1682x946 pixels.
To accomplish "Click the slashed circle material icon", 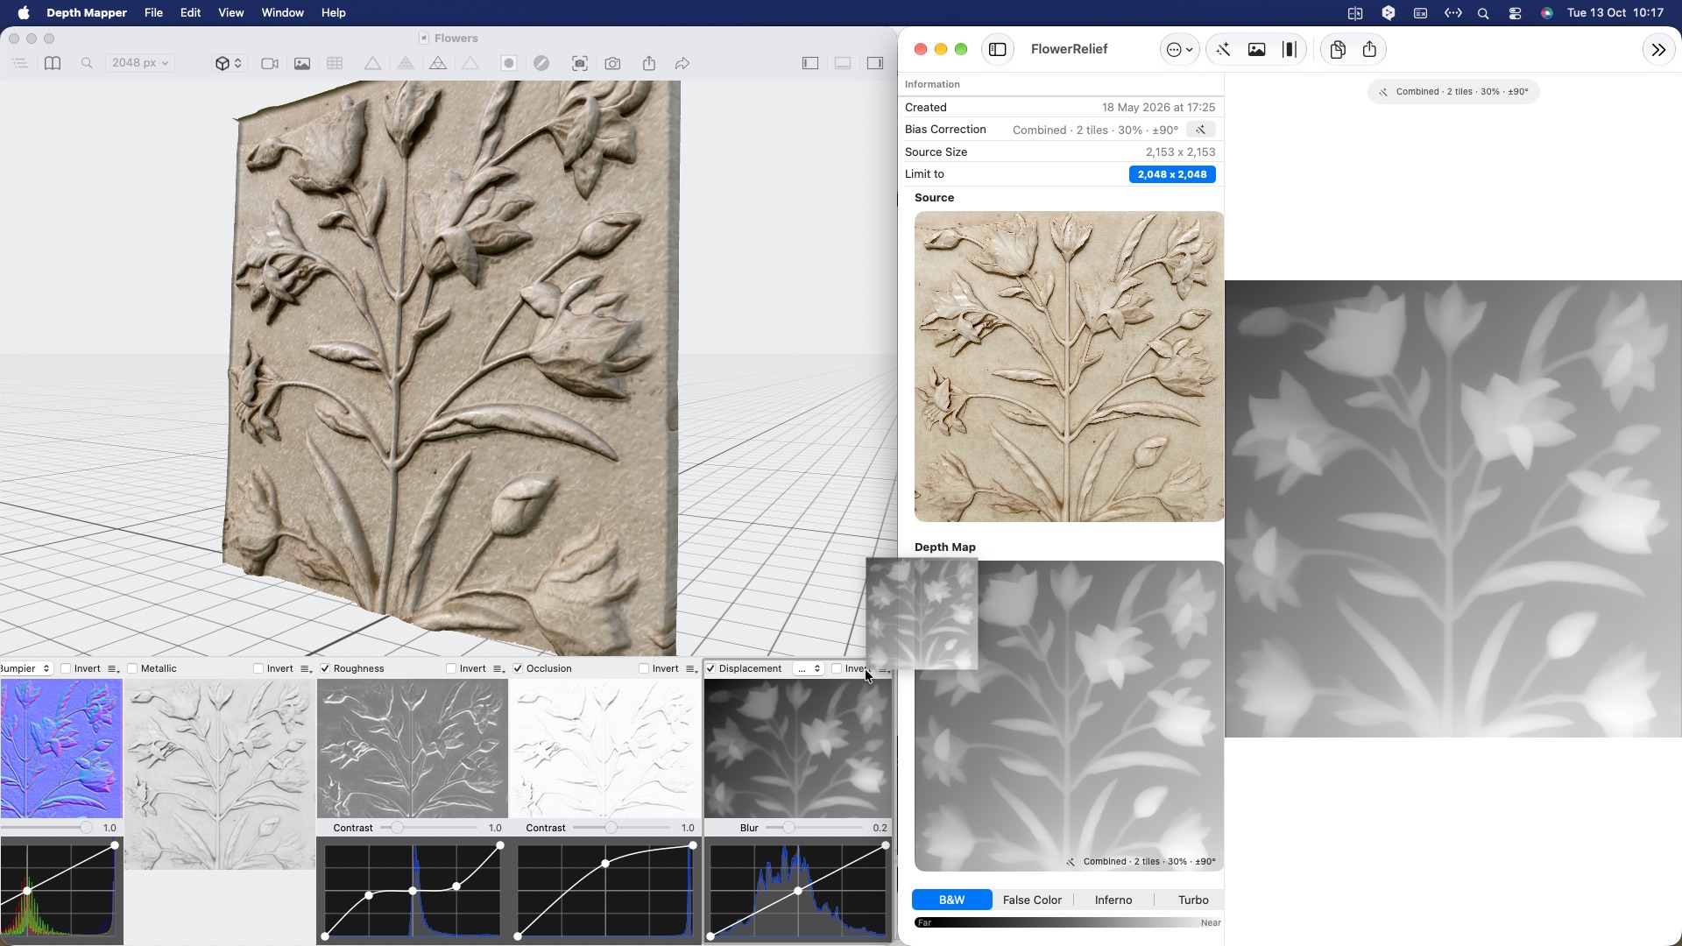I will [x=541, y=63].
